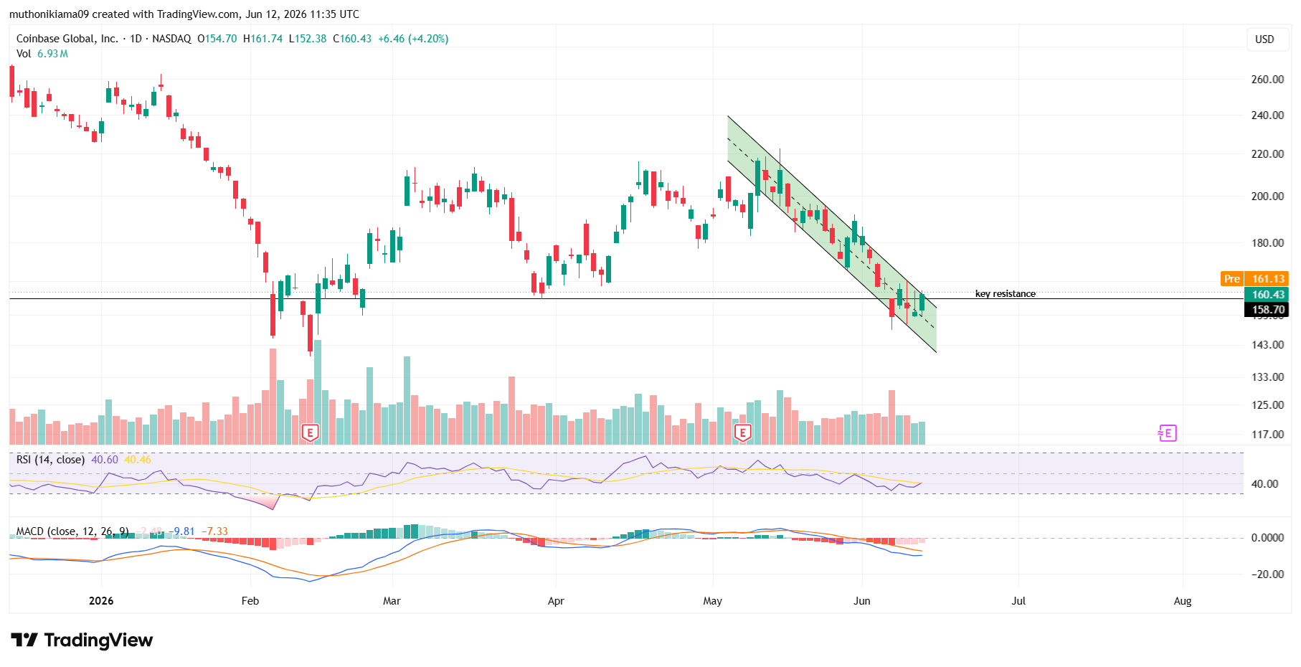The width and height of the screenshot is (1301, 667).
Task: Click the blue MACD value -9.81
Action: 182,531
